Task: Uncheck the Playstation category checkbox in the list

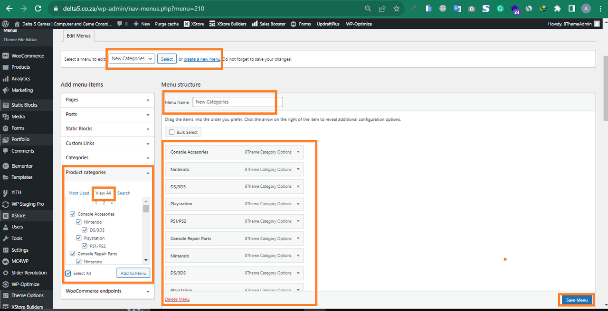Action: point(79,238)
